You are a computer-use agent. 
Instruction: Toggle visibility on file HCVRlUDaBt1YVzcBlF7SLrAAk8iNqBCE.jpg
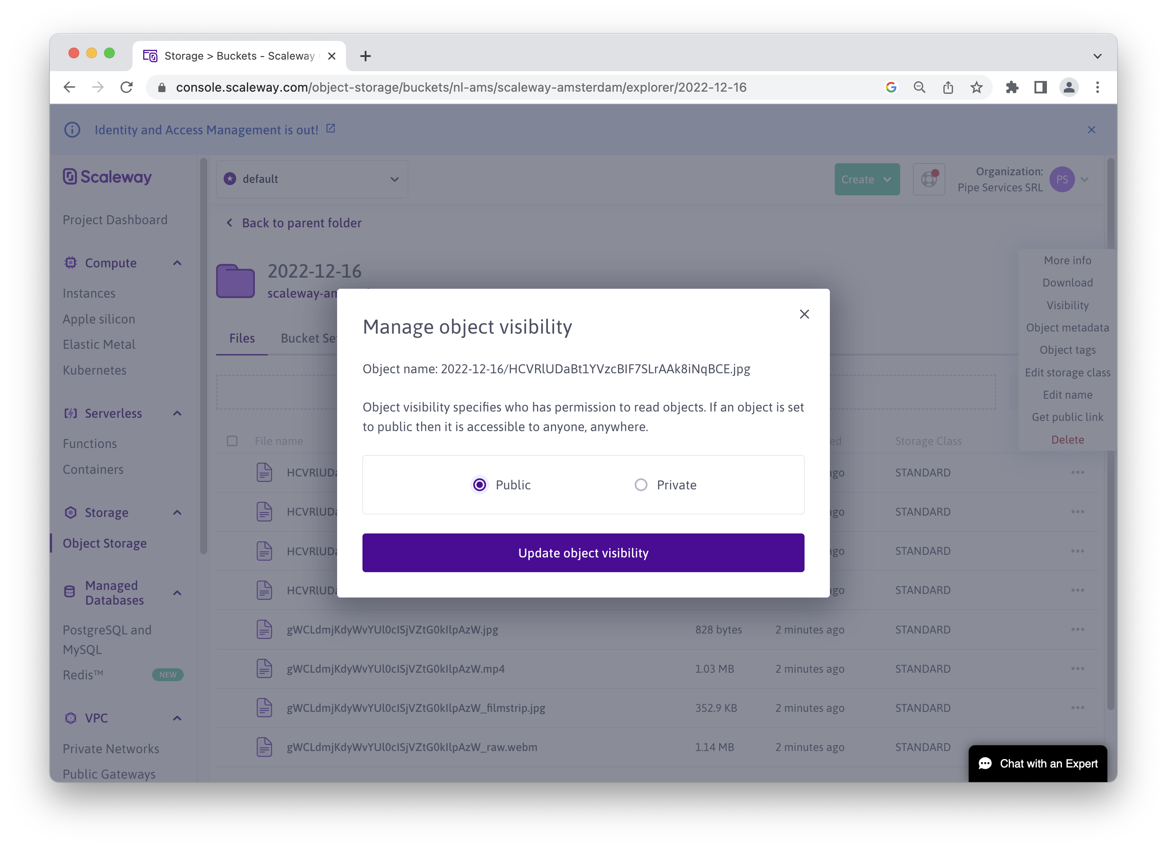pyautogui.click(x=640, y=485)
